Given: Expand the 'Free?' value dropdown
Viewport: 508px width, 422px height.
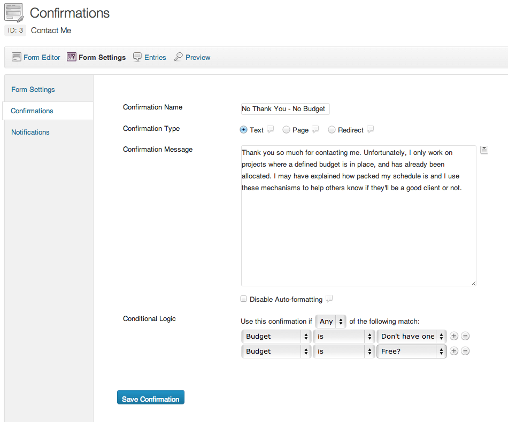Looking at the screenshot, I should (x=411, y=351).
